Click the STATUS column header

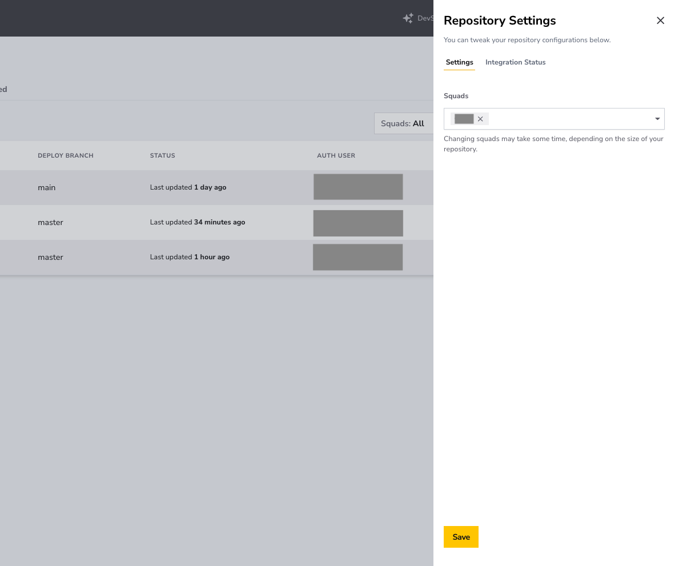click(x=162, y=155)
